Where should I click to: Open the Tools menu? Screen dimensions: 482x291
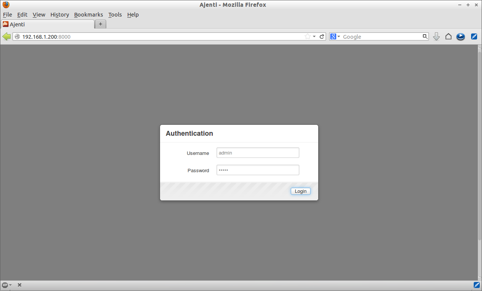click(x=115, y=15)
